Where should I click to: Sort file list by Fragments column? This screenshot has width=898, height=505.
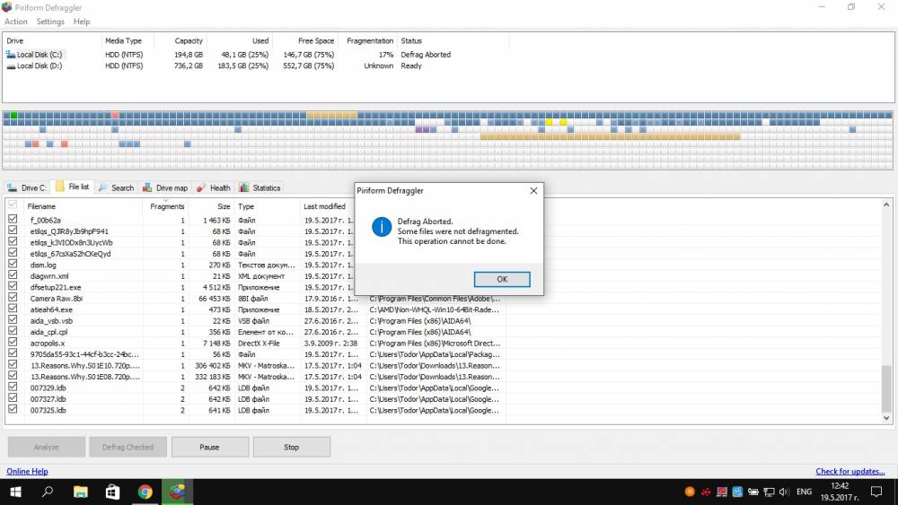point(165,206)
